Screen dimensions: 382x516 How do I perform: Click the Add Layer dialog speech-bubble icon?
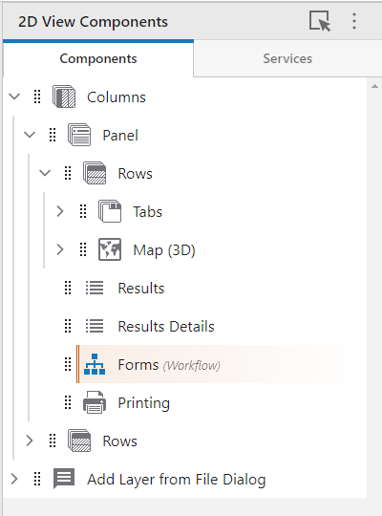(x=64, y=479)
